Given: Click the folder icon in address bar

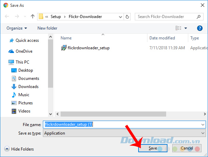Looking at the screenshot, I should [x=41, y=17].
